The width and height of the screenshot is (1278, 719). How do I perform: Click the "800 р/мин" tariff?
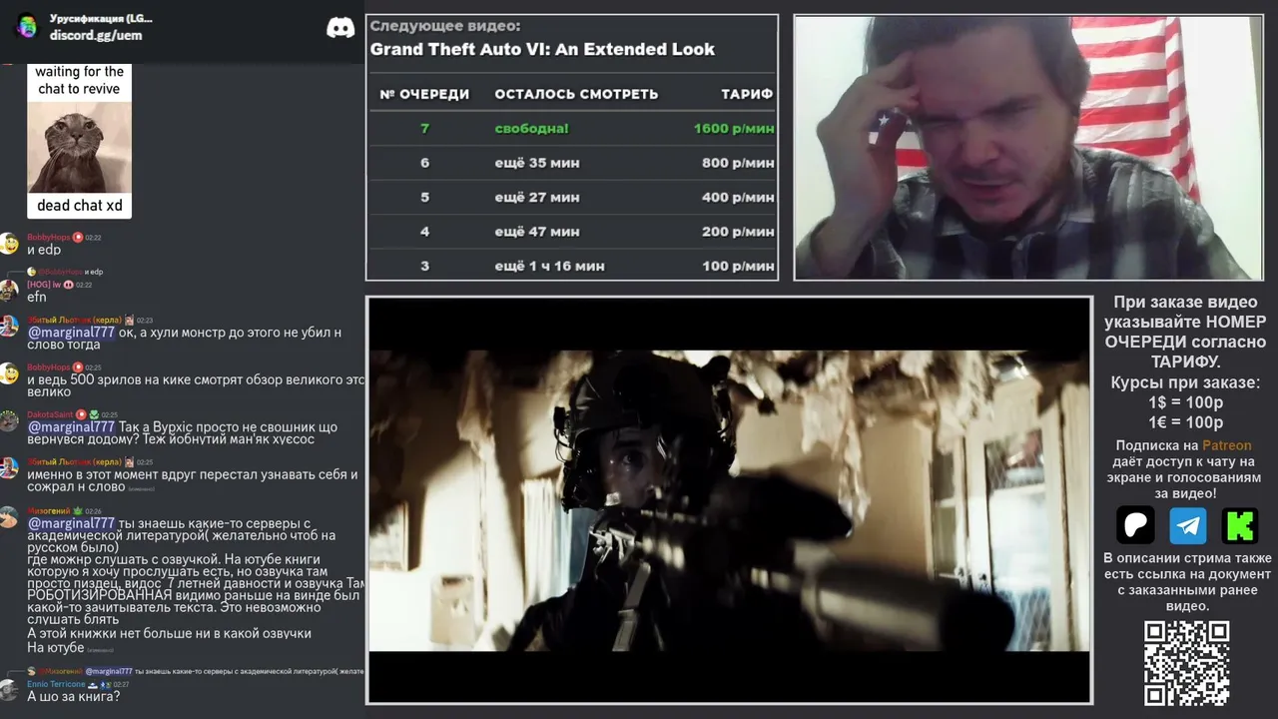click(738, 163)
